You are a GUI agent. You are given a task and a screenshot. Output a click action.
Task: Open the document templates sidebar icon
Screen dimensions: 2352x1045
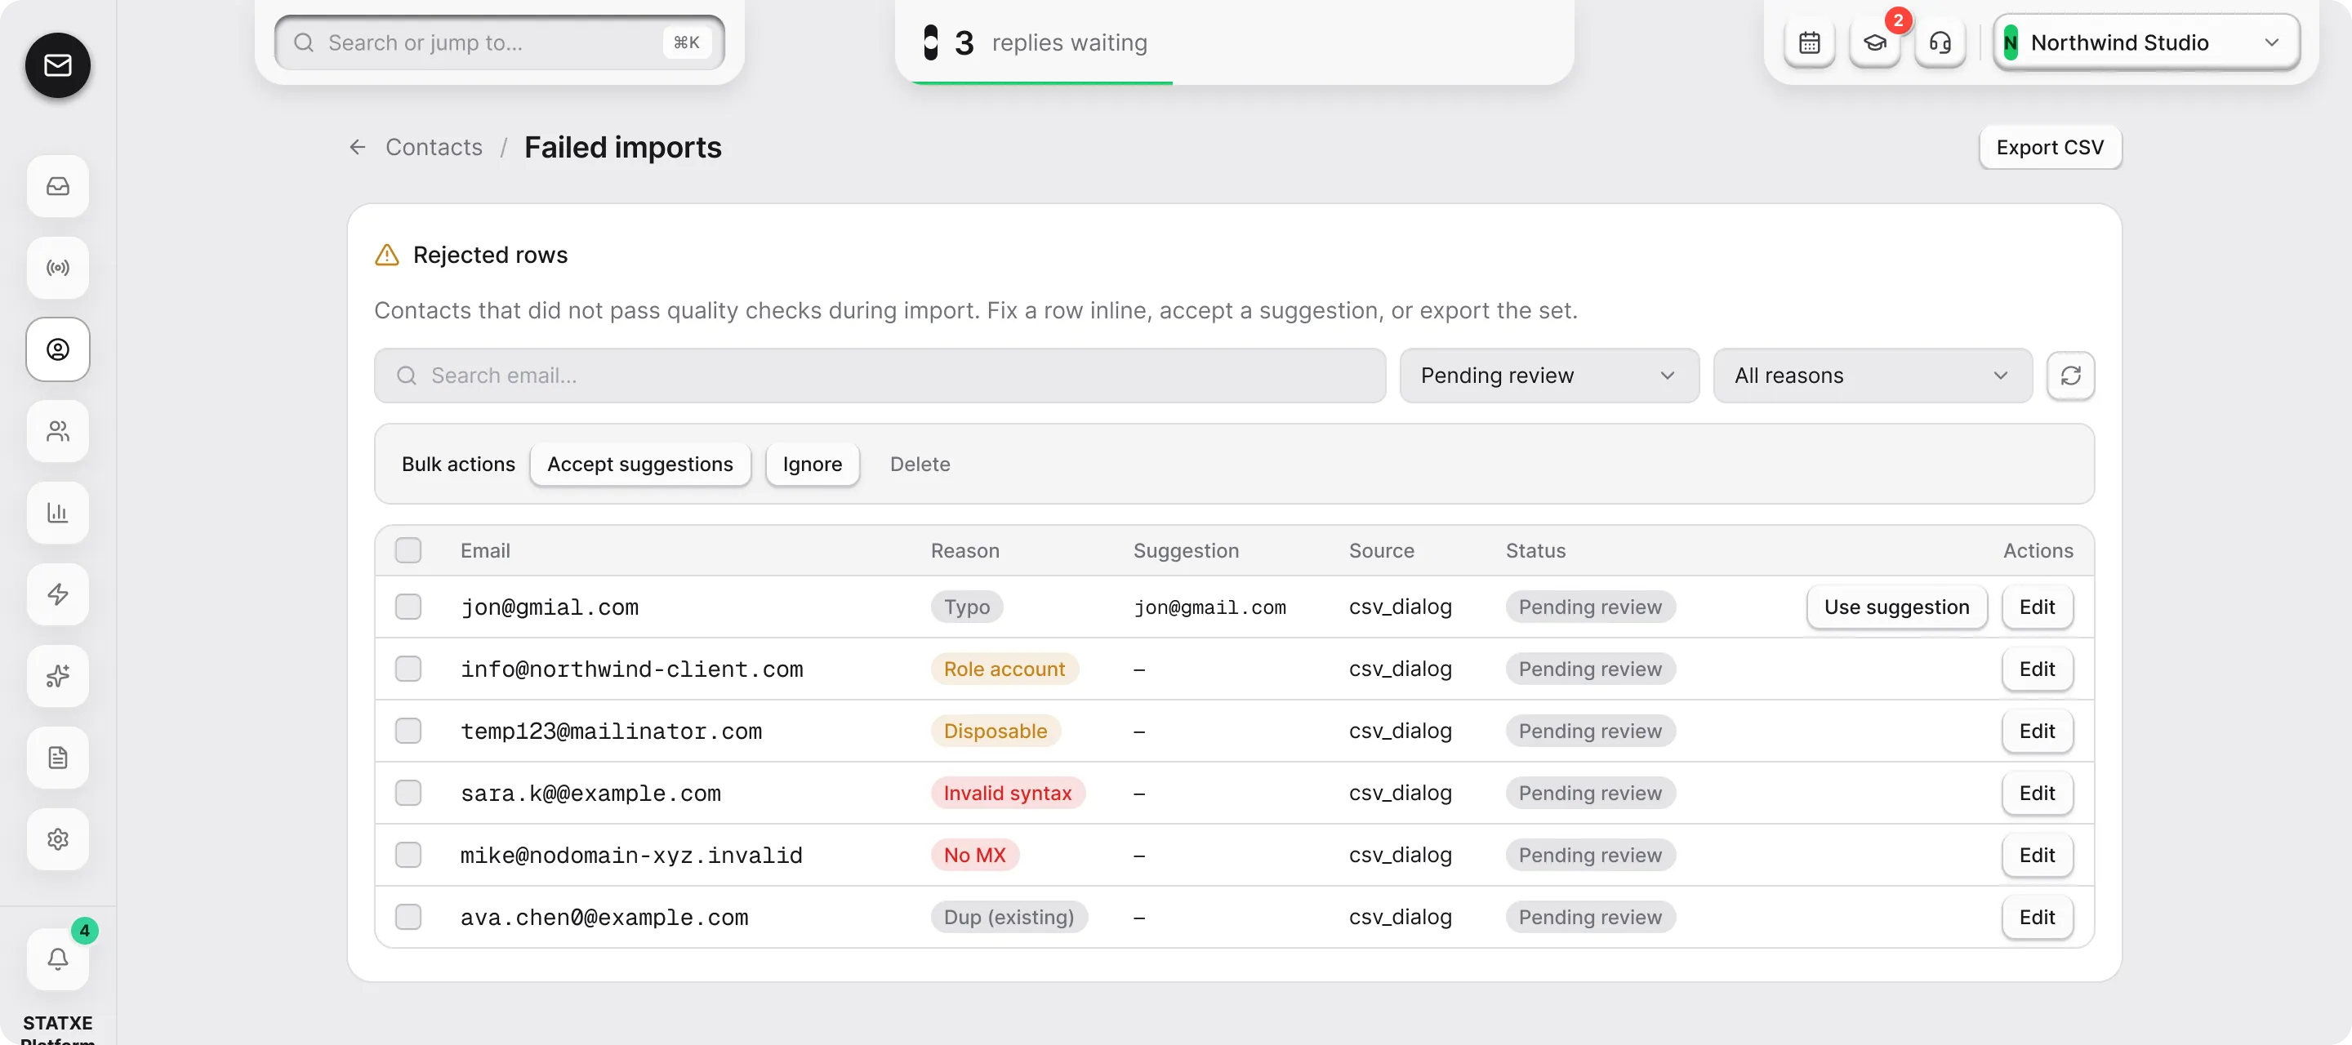(x=57, y=758)
